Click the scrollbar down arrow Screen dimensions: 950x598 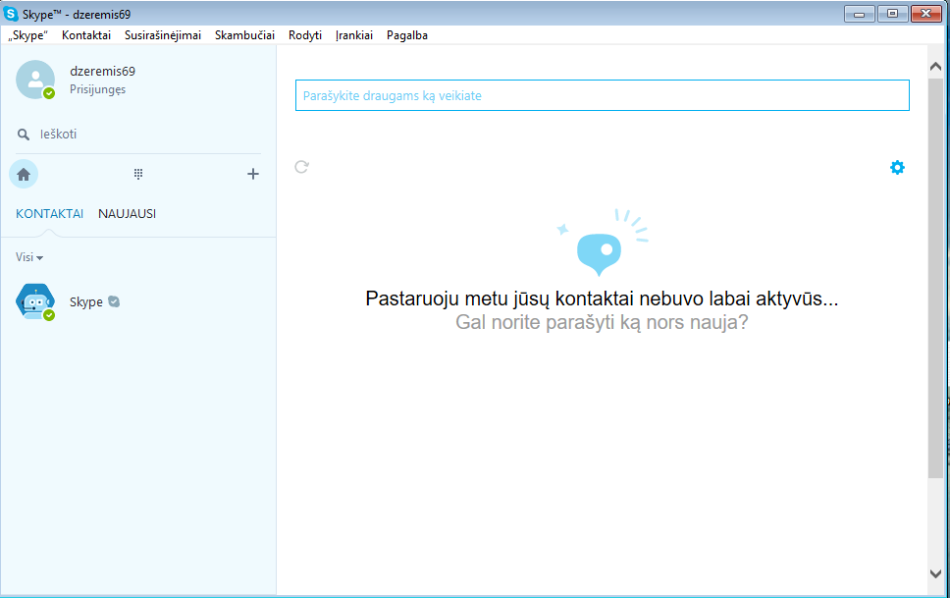point(935,573)
